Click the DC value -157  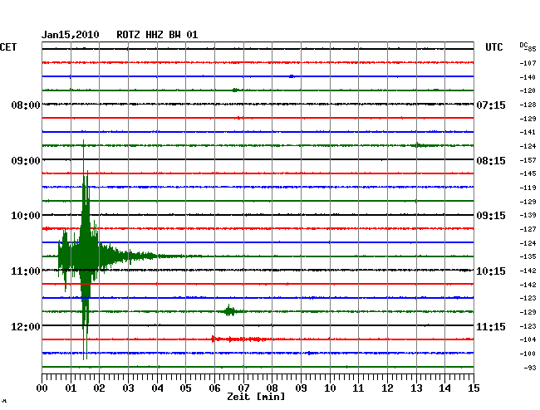tap(528, 160)
